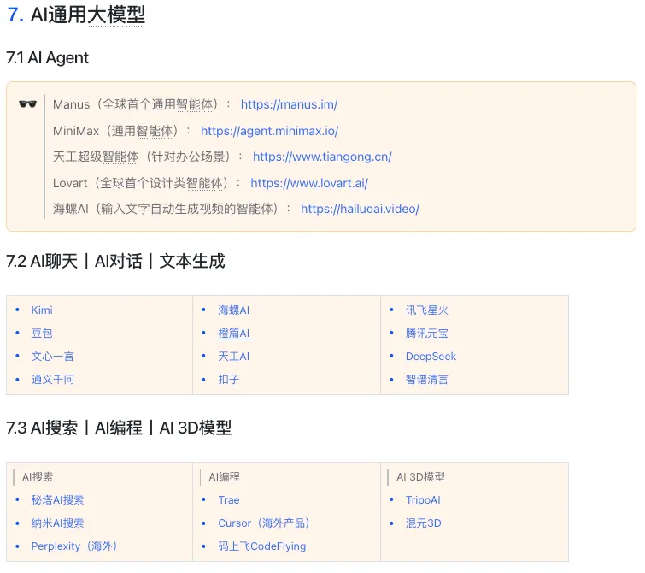Open the Perplexity（海外）link
645x573 pixels.
[x=74, y=546]
